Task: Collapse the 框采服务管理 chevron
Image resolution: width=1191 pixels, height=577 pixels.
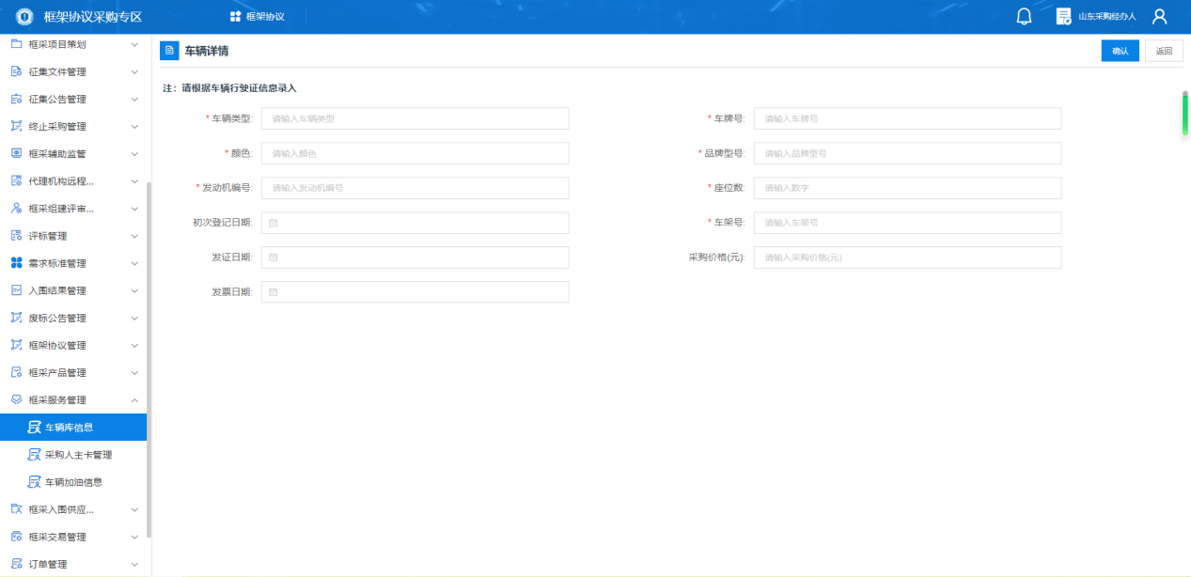Action: coord(134,399)
